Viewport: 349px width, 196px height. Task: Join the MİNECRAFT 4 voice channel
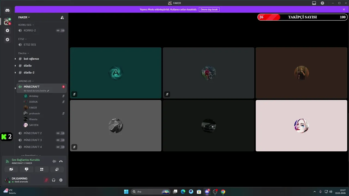41,147
